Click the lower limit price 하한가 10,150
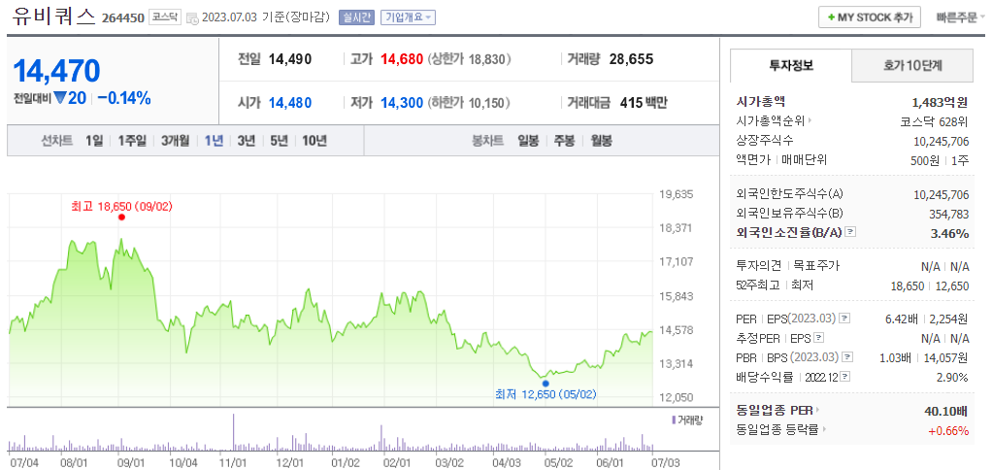 (x=469, y=103)
